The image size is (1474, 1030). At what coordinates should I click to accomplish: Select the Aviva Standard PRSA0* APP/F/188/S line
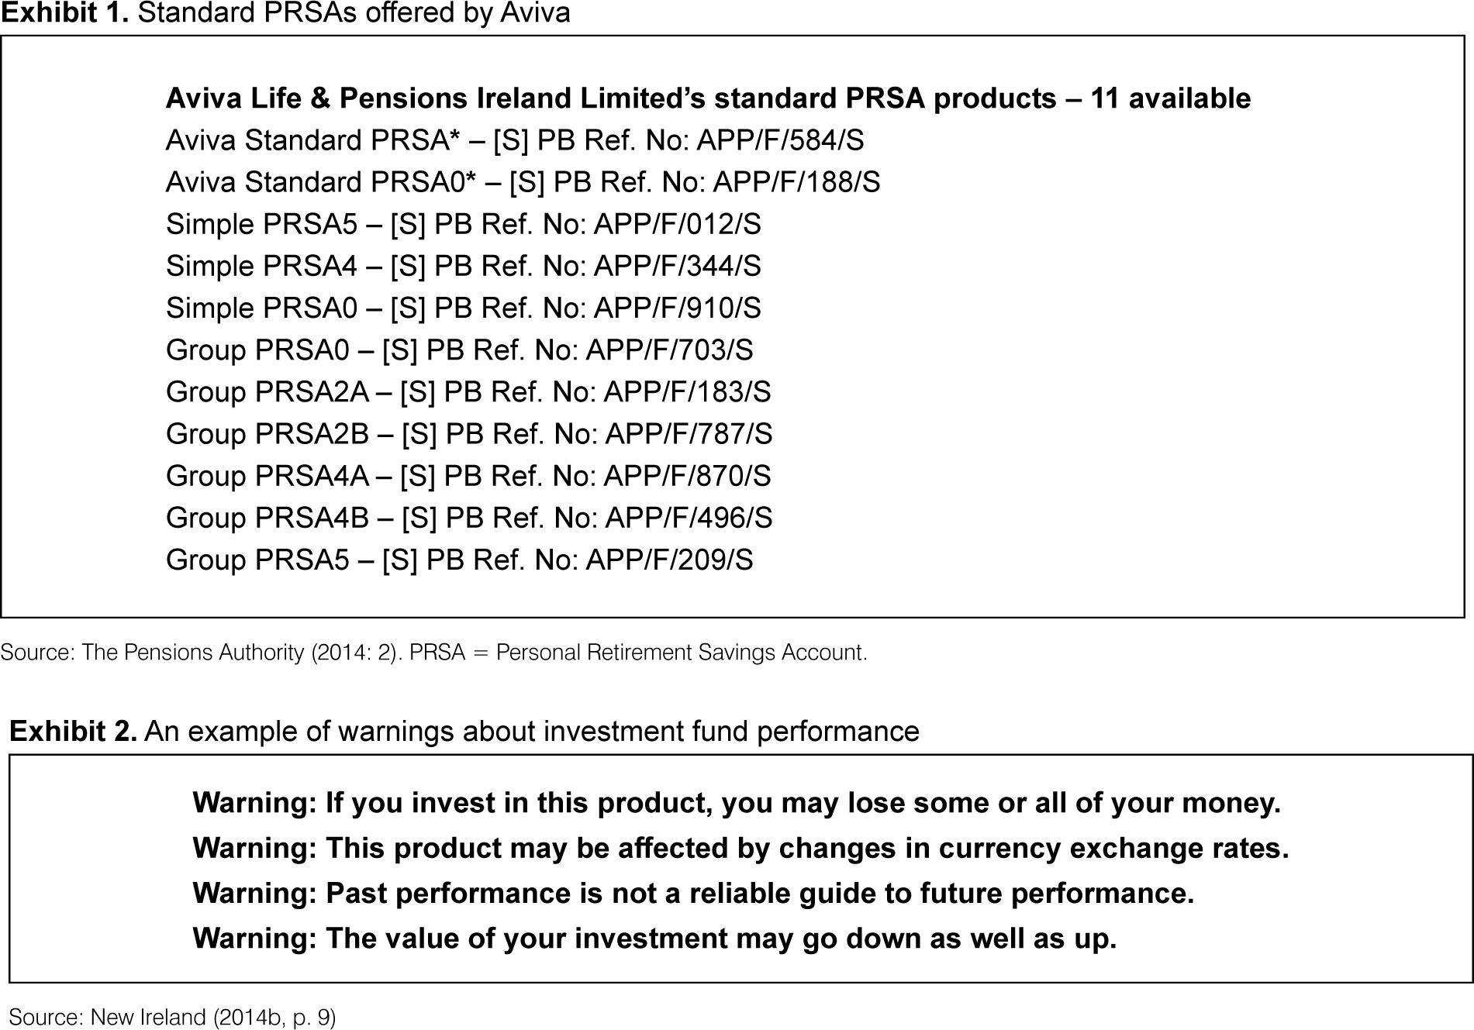523,182
